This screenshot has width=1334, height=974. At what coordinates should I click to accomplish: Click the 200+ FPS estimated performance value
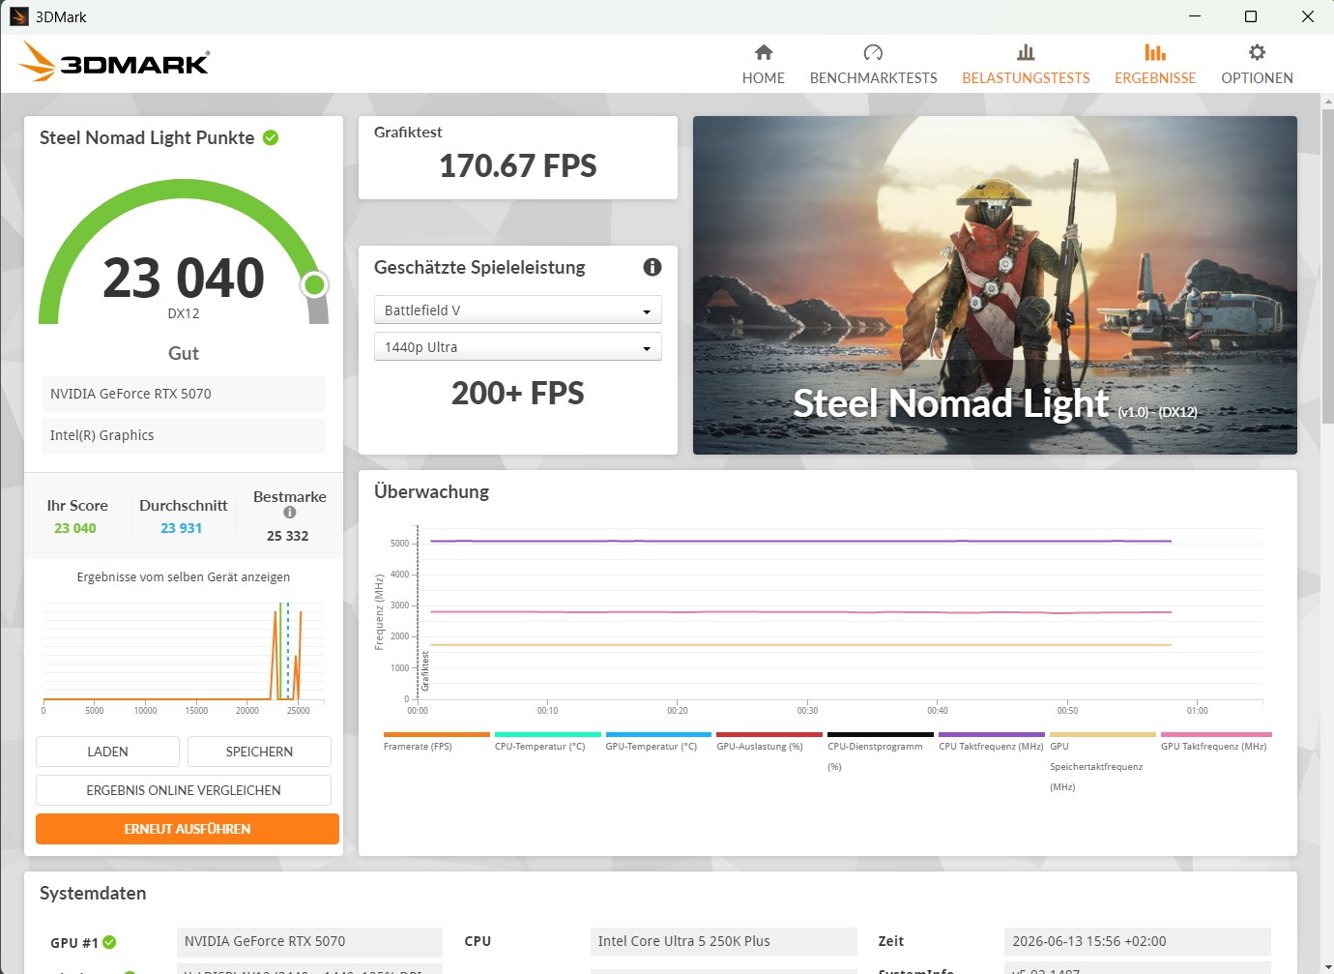pyautogui.click(x=518, y=393)
